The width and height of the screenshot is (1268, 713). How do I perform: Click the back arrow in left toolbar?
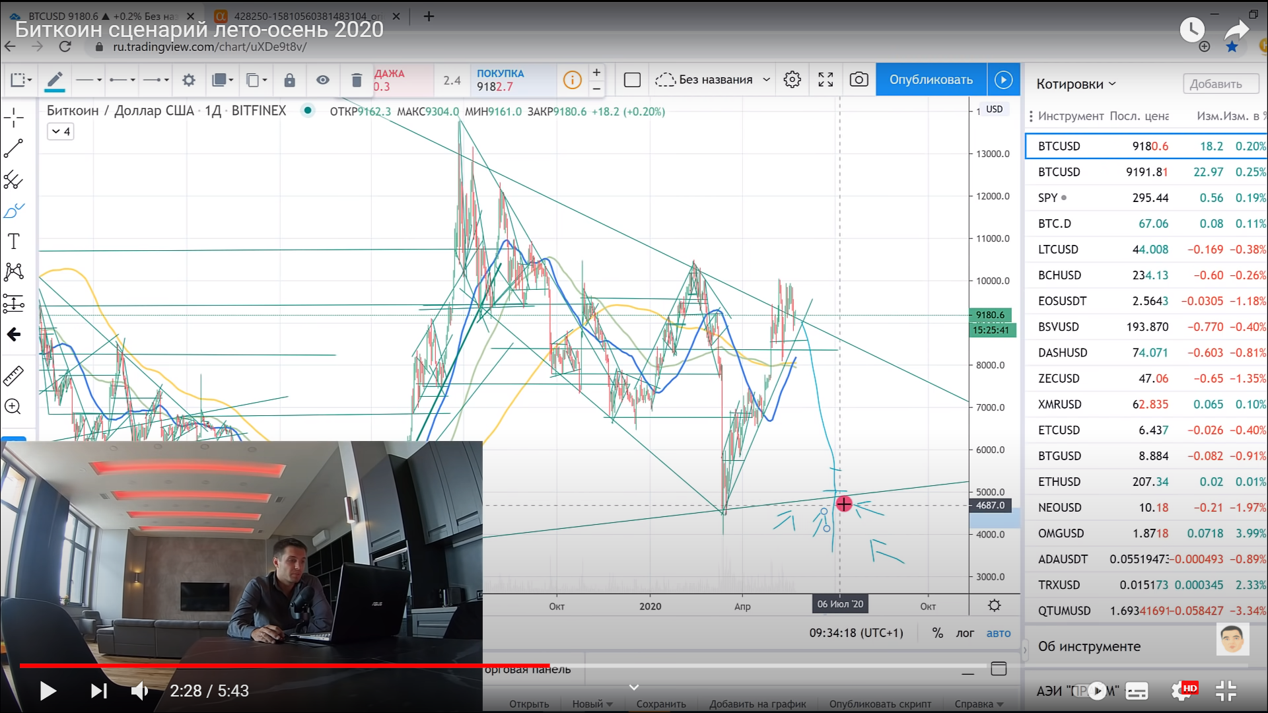[x=13, y=335]
